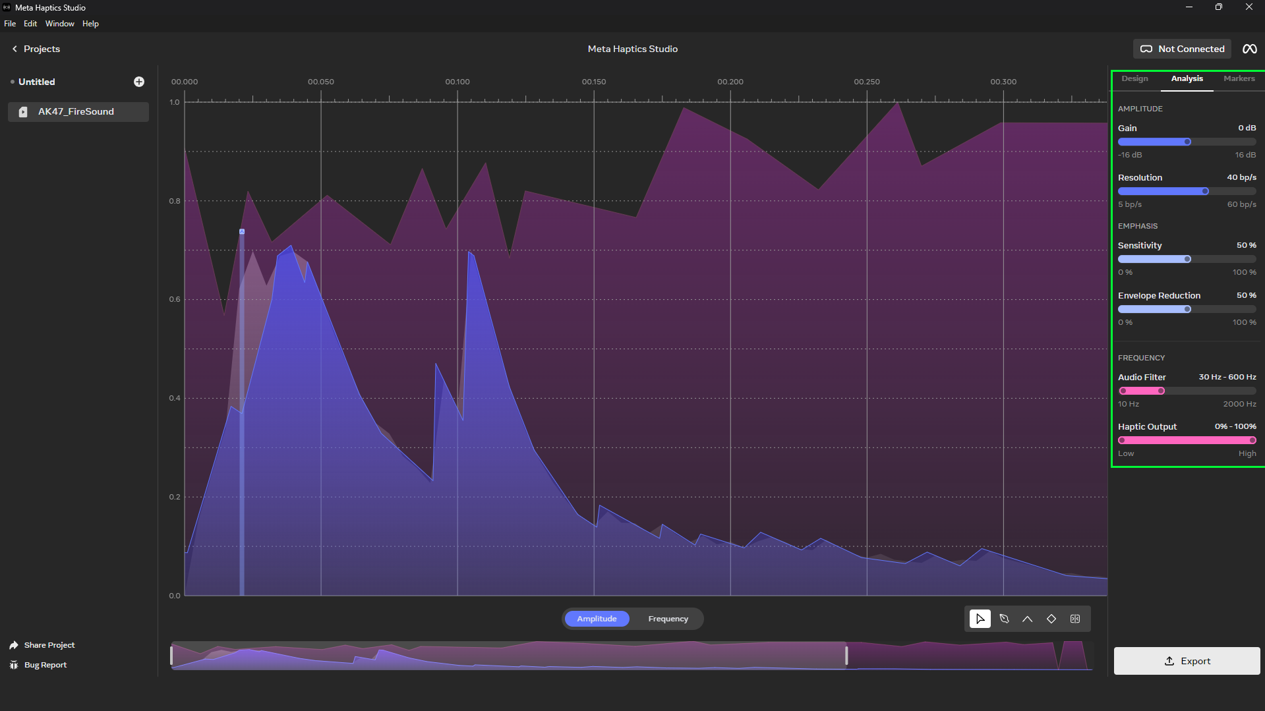The image size is (1265, 711).
Task: Click Bug Report link
Action: click(38, 665)
